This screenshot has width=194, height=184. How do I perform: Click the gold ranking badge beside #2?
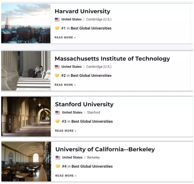(57, 75)
